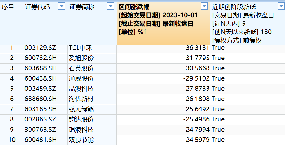Select stock code 002129.SZ
The image size is (285, 145).
coord(41,48)
